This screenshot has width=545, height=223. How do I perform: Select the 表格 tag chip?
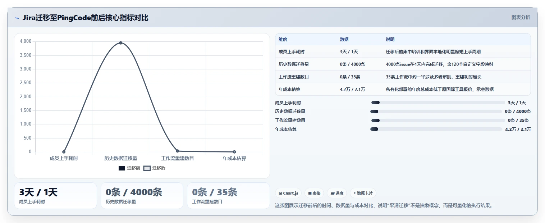pos(314,193)
